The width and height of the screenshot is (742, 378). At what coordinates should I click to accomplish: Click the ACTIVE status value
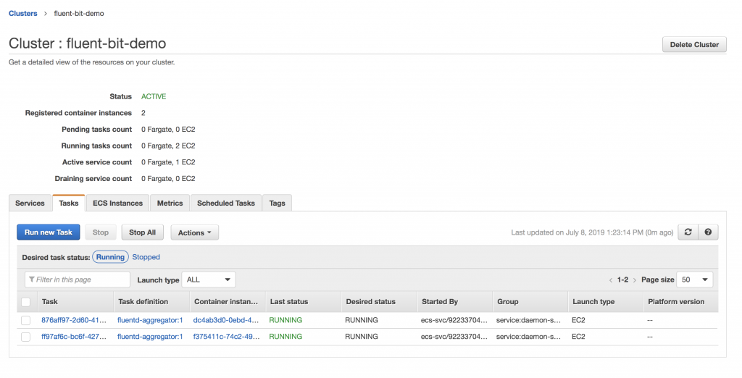coord(154,96)
